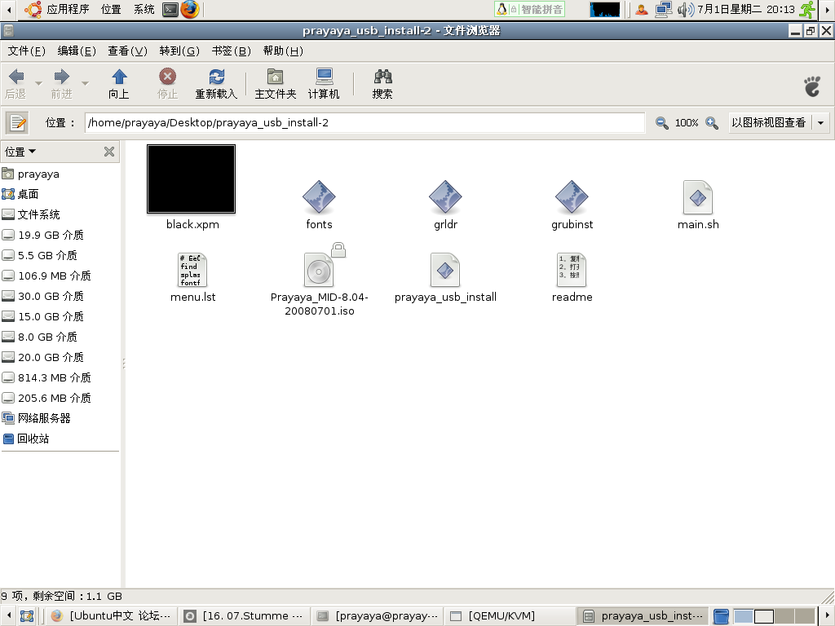Select the main.sh script icon
The width and height of the screenshot is (835, 626).
pos(698,197)
